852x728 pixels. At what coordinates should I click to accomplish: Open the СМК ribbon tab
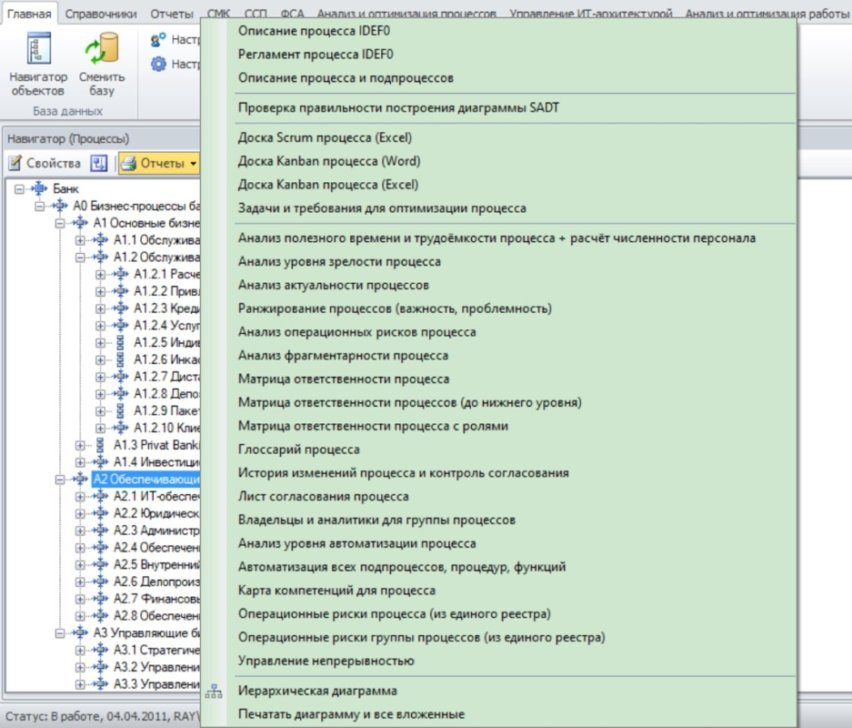pyautogui.click(x=218, y=14)
